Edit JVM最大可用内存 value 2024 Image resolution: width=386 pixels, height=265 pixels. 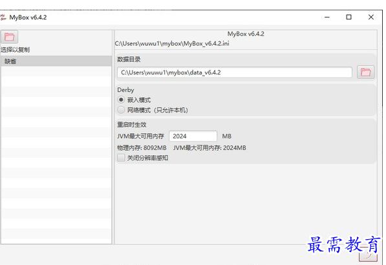[193, 136]
